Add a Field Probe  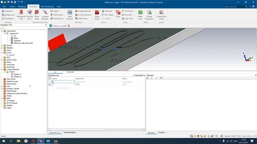81,19
